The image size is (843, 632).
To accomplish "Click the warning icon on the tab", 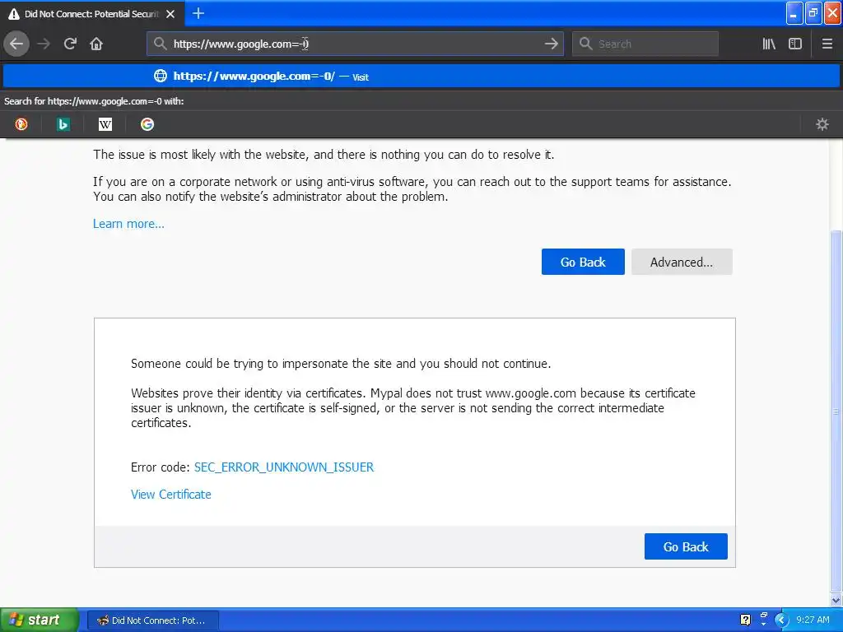I will point(14,14).
